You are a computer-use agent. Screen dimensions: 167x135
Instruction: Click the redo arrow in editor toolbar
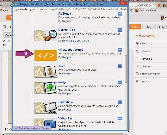tap(9, 41)
